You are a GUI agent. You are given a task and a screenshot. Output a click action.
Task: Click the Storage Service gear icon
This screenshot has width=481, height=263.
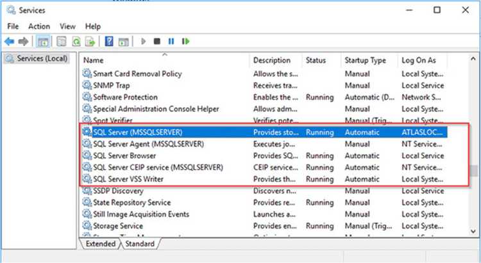pyautogui.click(x=87, y=226)
